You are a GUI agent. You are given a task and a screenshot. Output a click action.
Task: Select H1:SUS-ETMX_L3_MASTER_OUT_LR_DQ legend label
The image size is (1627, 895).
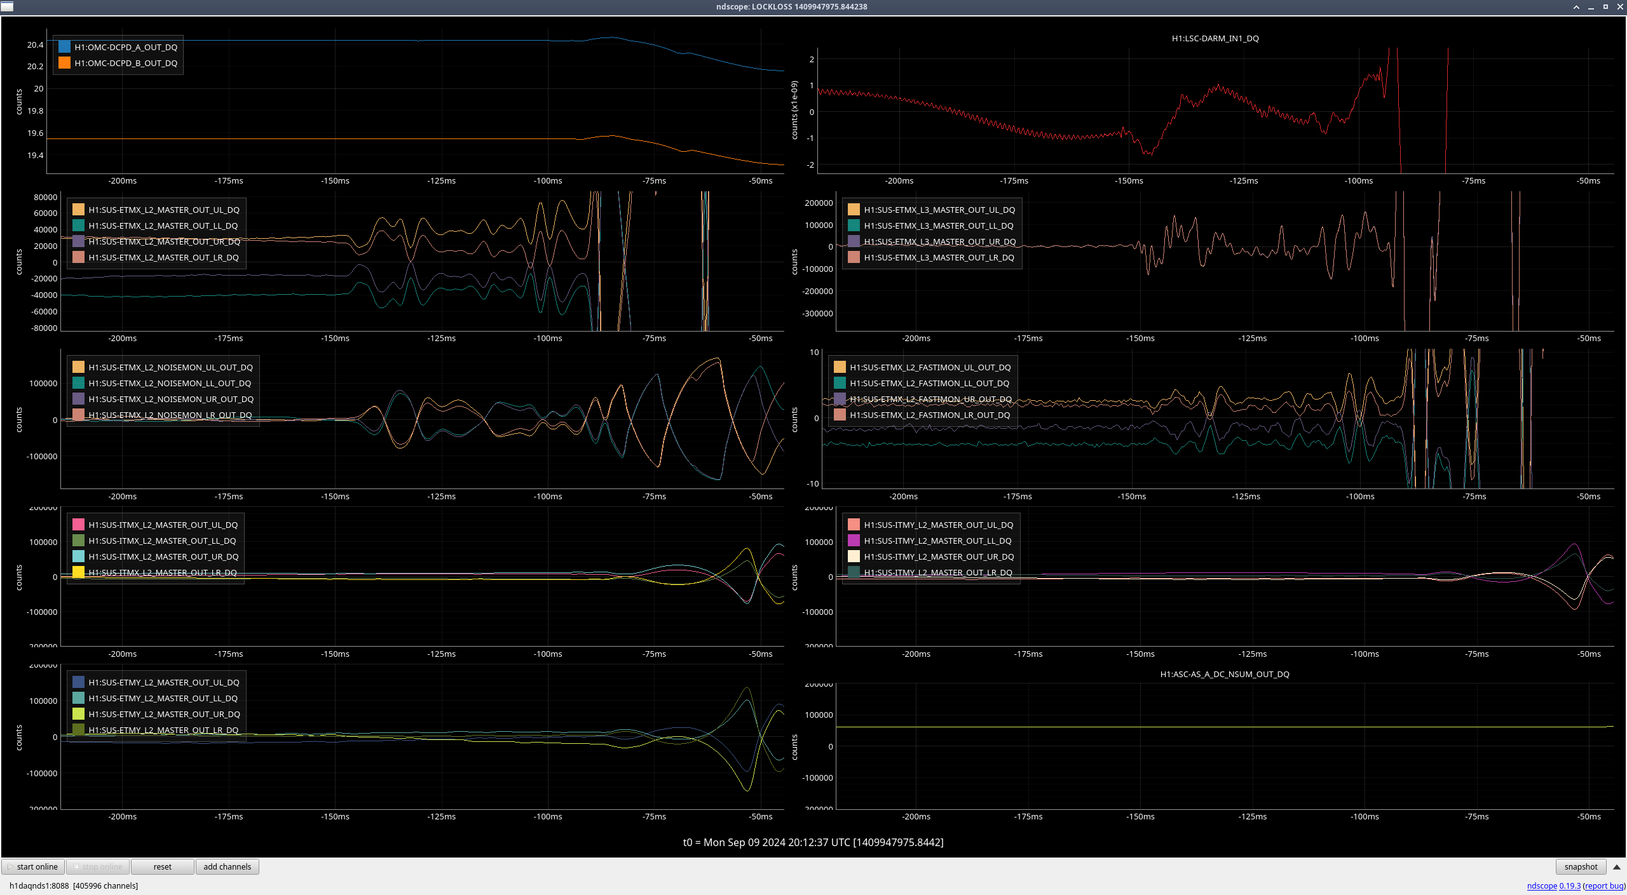click(x=939, y=258)
